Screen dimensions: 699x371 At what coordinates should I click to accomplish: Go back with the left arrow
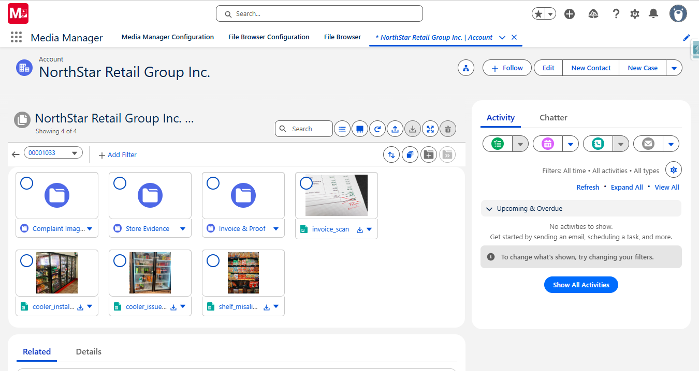tap(16, 154)
